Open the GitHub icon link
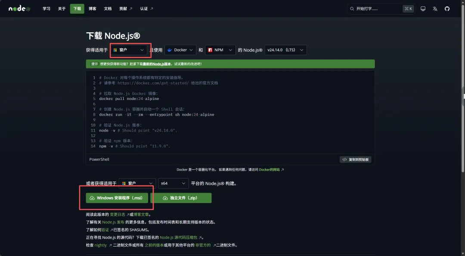465x256 pixels. pos(447,9)
